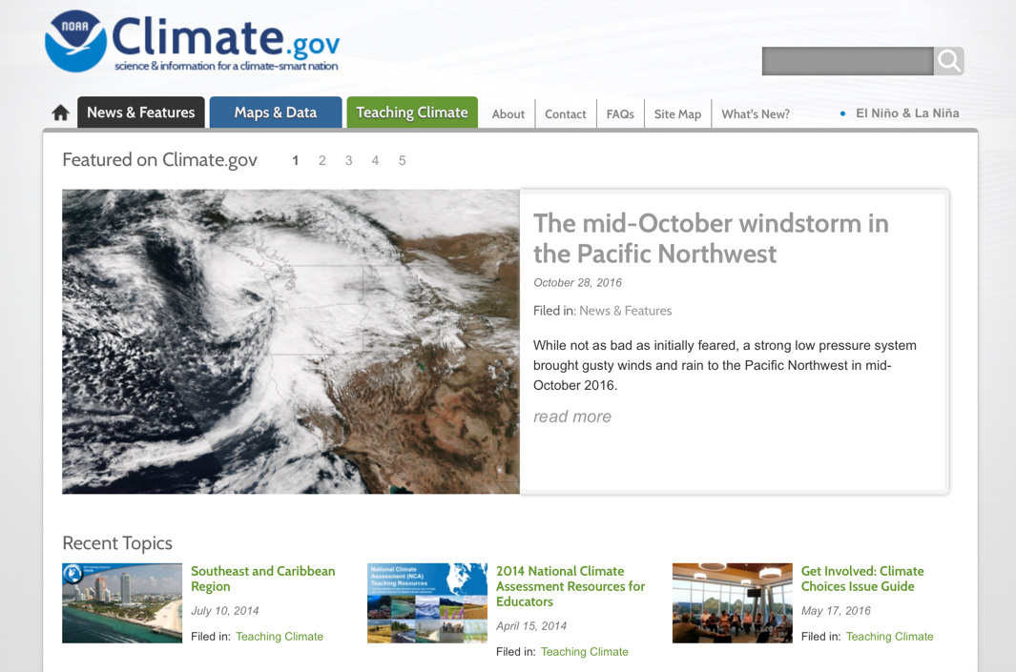Screen dimensions: 1016x672
Task: Click the magnifying glass search icon
Action: (x=949, y=61)
